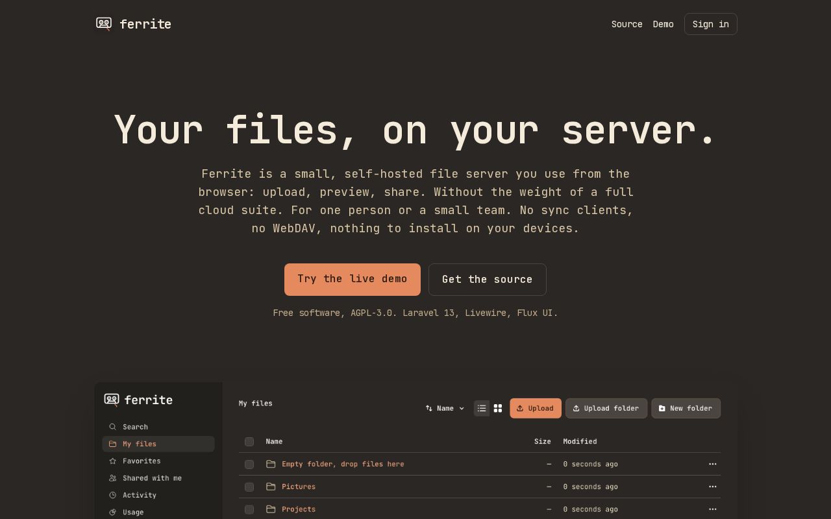The width and height of the screenshot is (831, 519).
Task: Select the Search magnifier icon in sidebar
Action: (112, 427)
